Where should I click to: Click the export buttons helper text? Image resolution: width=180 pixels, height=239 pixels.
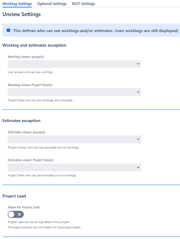coord(44,227)
